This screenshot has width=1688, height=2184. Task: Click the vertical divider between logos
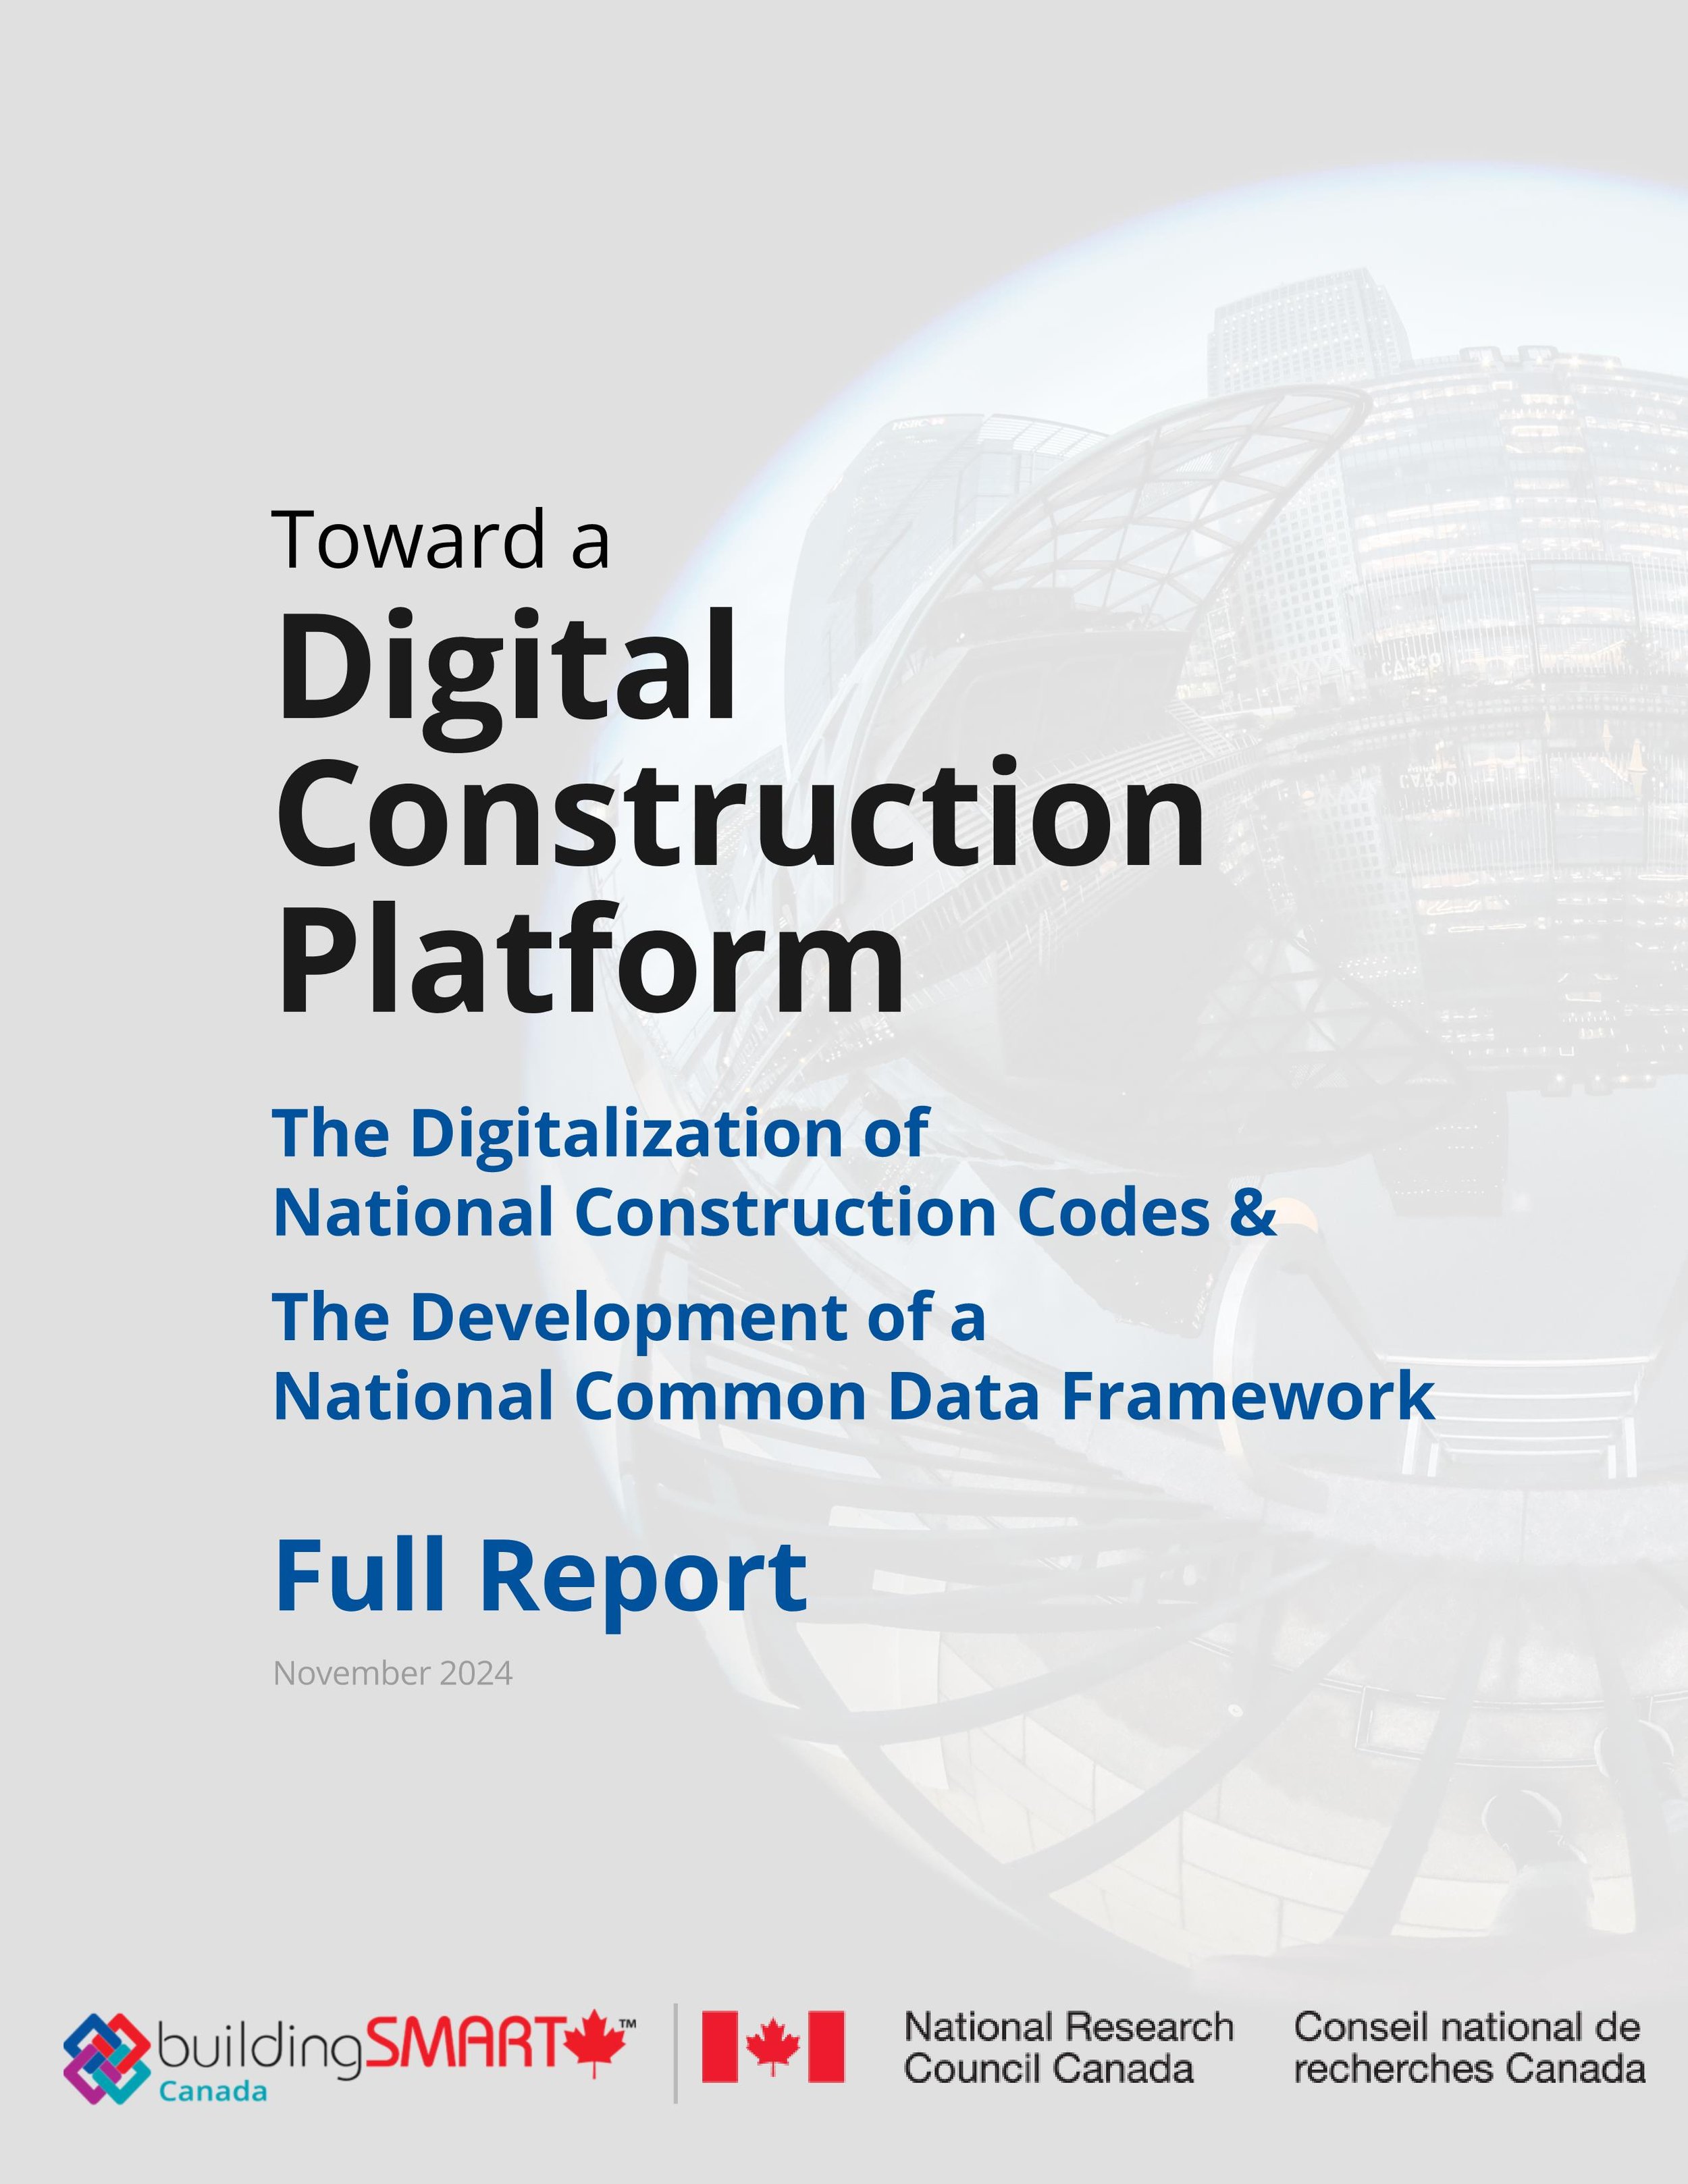tap(675, 2053)
